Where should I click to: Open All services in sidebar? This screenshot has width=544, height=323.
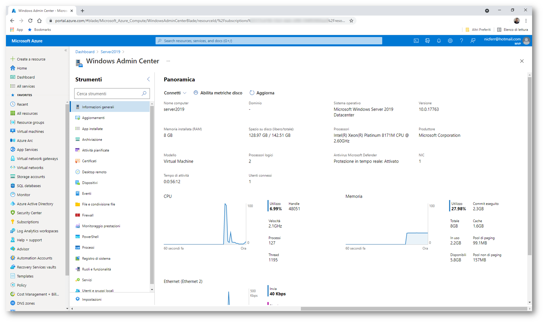(x=26, y=86)
